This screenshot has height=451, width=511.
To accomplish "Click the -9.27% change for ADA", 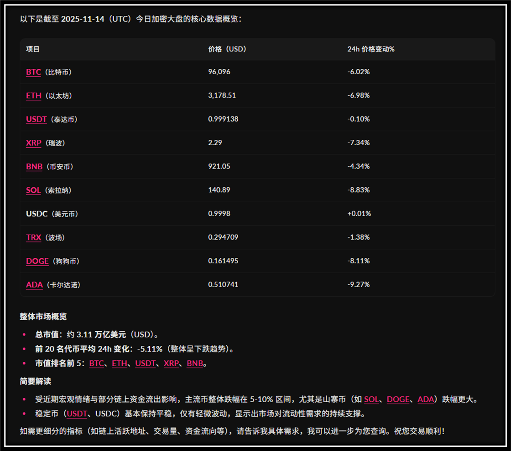I will [x=359, y=284].
